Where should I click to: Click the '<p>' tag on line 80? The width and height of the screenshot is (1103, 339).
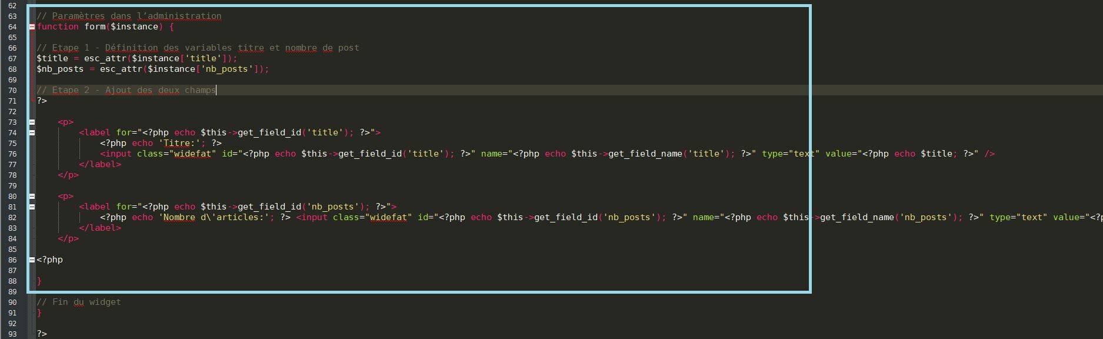point(66,196)
